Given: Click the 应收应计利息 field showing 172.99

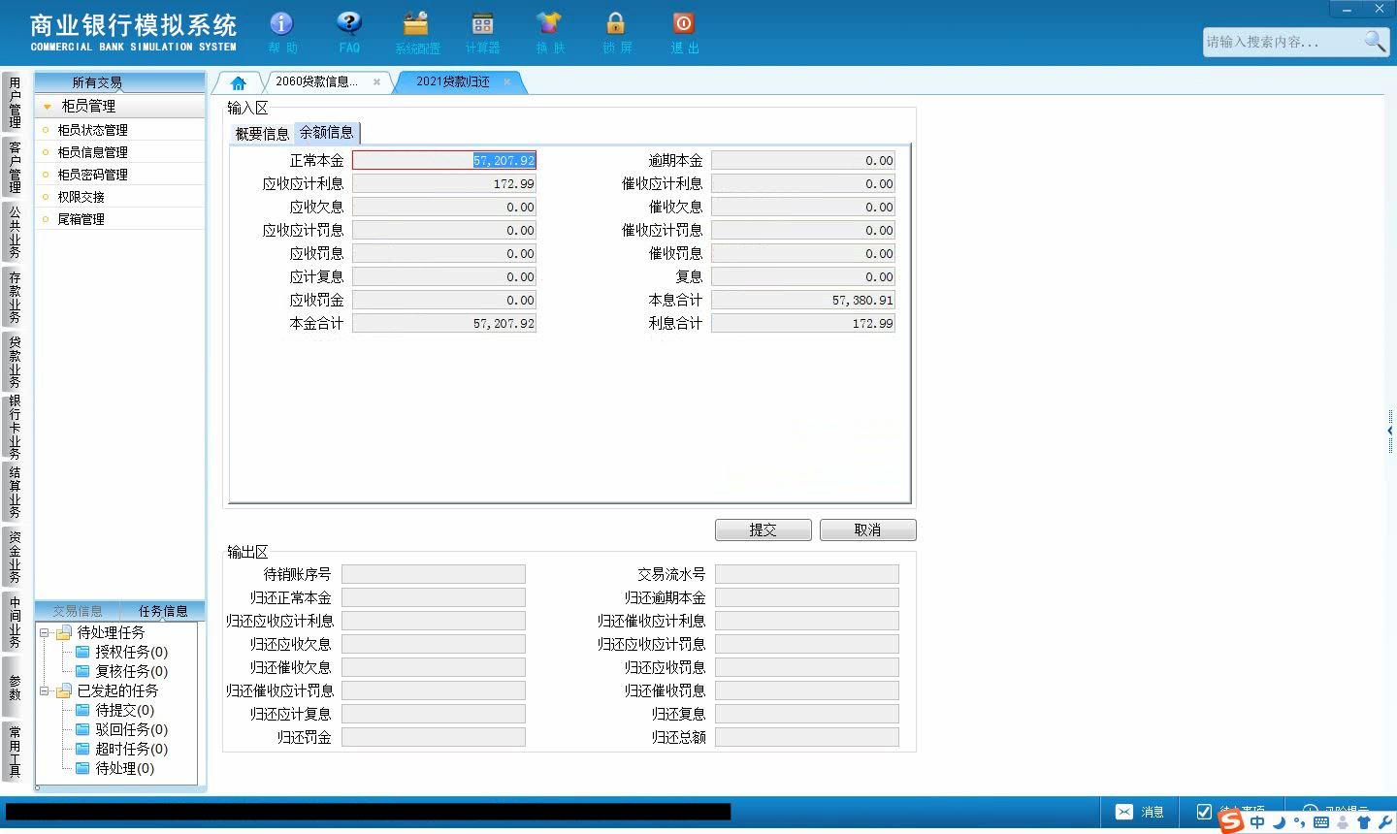Looking at the screenshot, I should (x=444, y=183).
